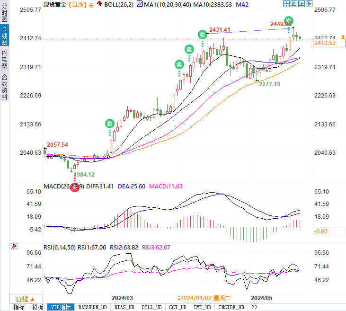Click the MA1 chart indicator icon

(x=140, y=4)
